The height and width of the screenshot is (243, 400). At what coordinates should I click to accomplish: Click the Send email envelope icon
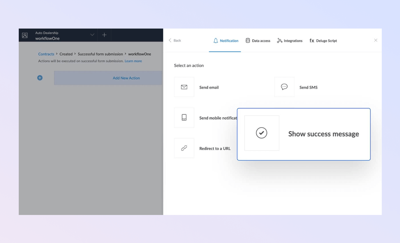pos(184,87)
